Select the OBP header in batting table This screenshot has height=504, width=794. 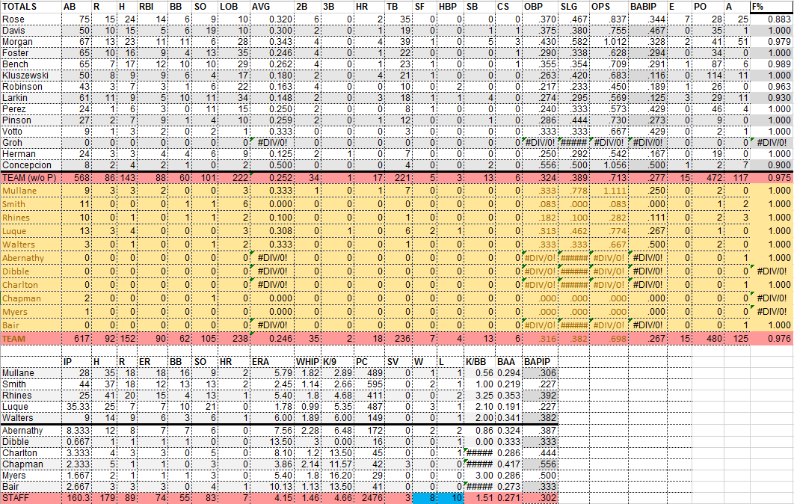pyautogui.click(x=540, y=7)
